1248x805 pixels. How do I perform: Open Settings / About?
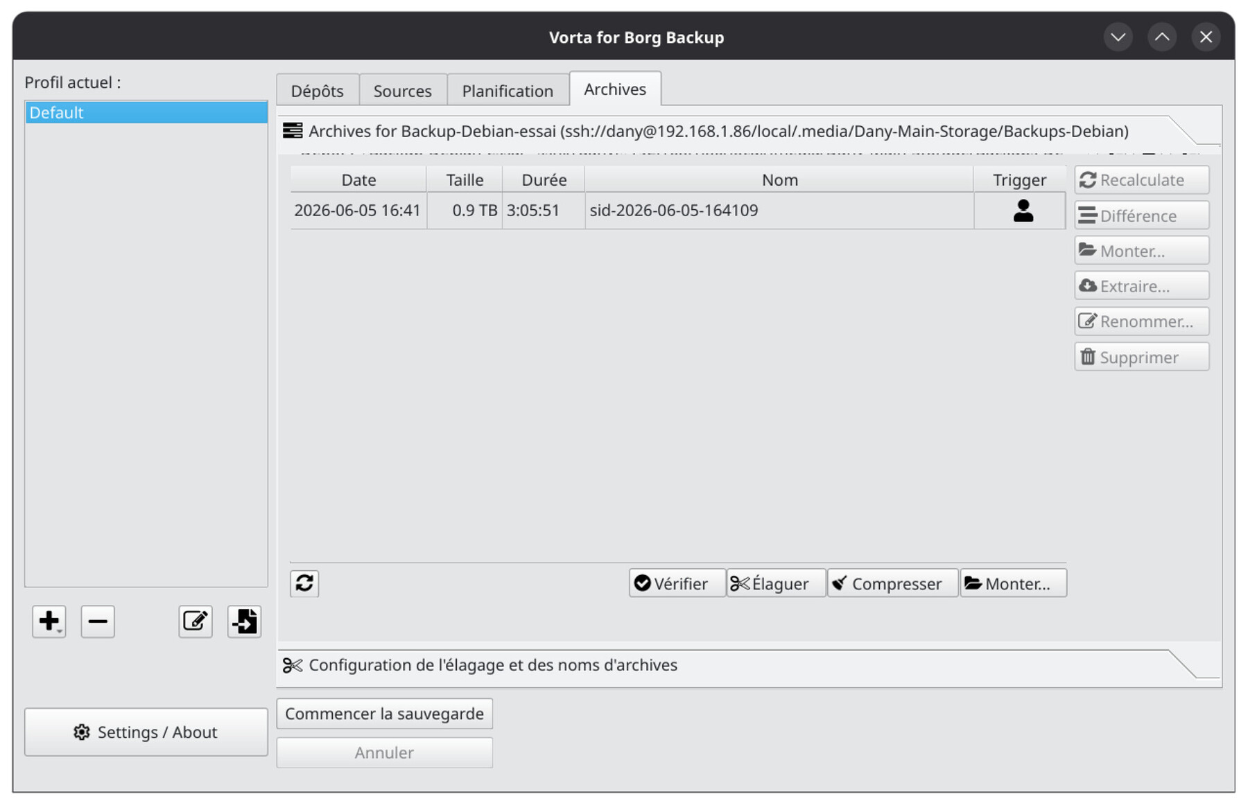pos(146,732)
